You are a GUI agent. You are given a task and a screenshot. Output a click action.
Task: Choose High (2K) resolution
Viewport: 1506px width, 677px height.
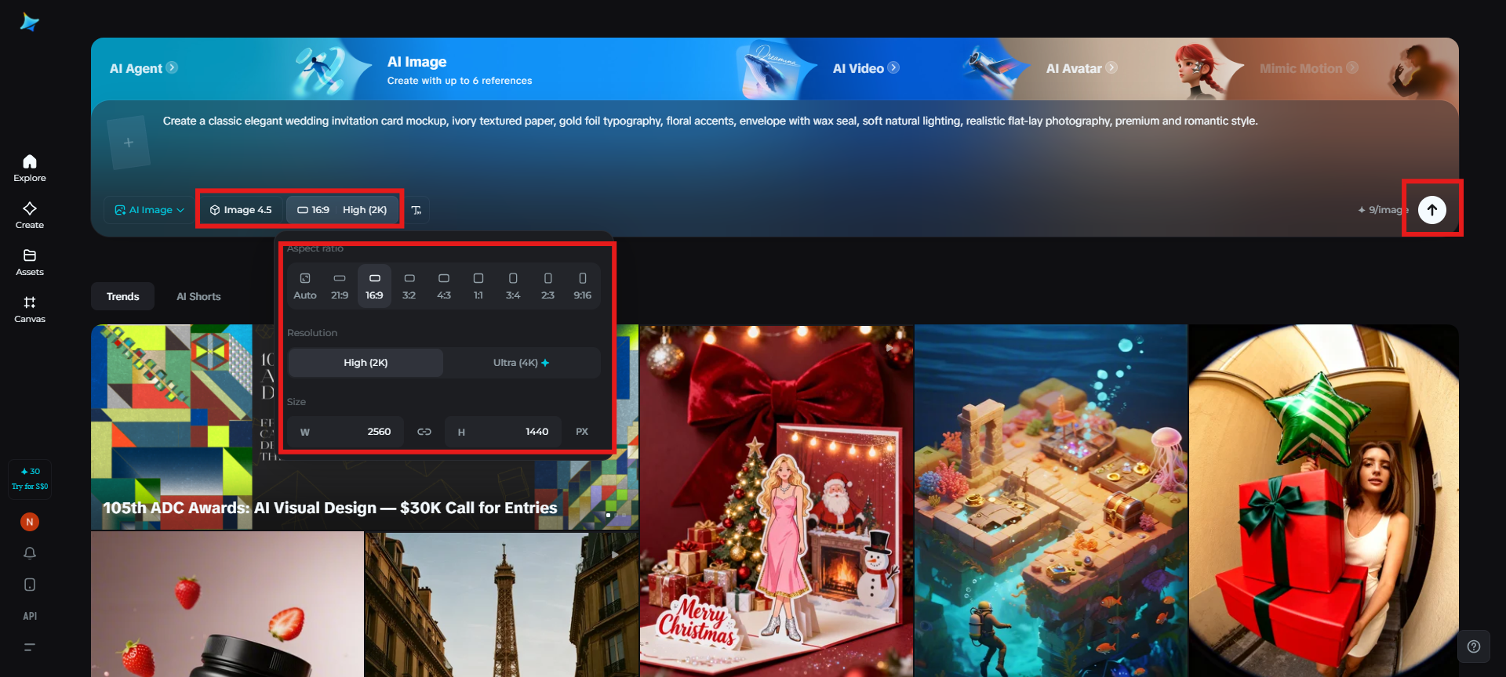[x=366, y=363]
